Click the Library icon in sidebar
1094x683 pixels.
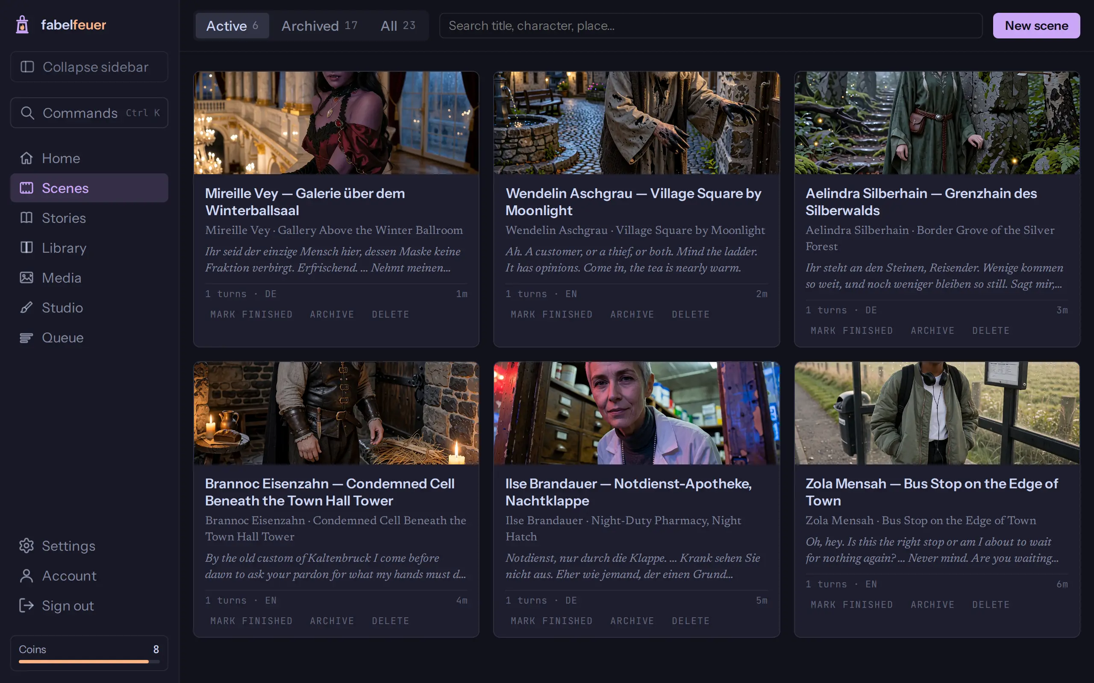[26, 248]
